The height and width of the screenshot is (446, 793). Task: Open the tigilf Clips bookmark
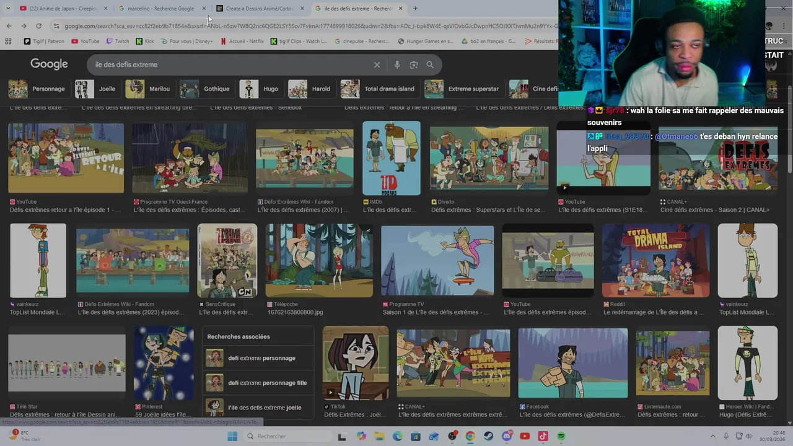click(299, 42)
